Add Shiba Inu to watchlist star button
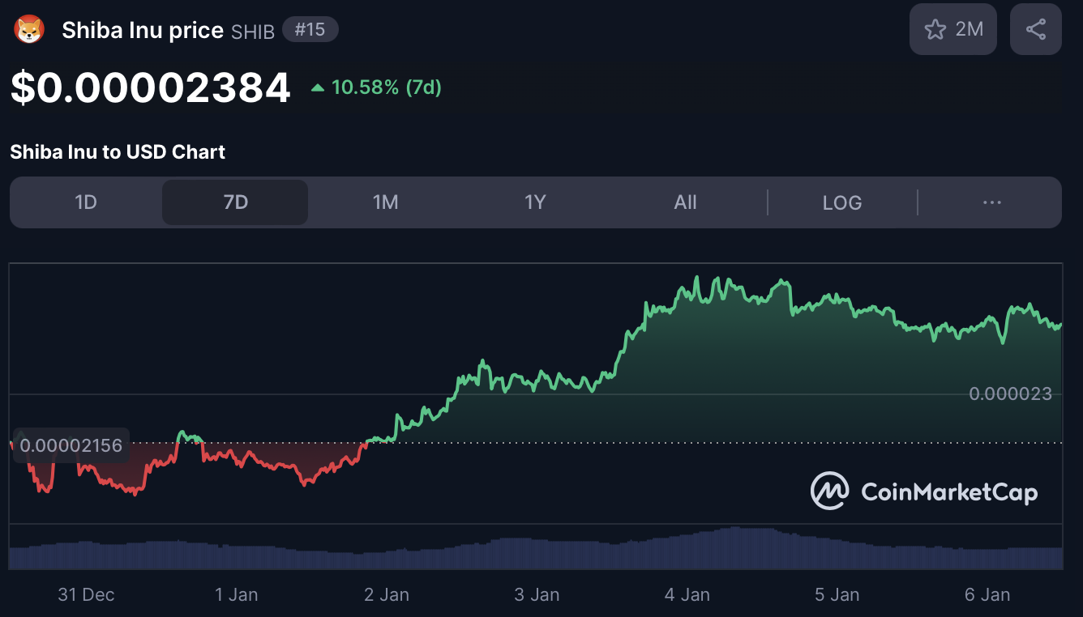 pos(953,30)
